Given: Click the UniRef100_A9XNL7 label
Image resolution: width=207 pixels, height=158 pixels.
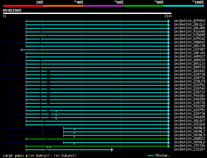Looking at the screenshot, I should click(x=190, y=132).
